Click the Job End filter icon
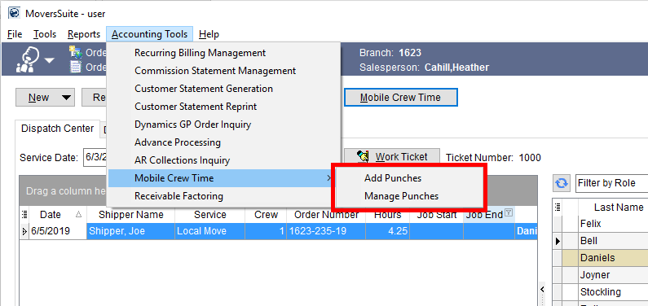 509,212
